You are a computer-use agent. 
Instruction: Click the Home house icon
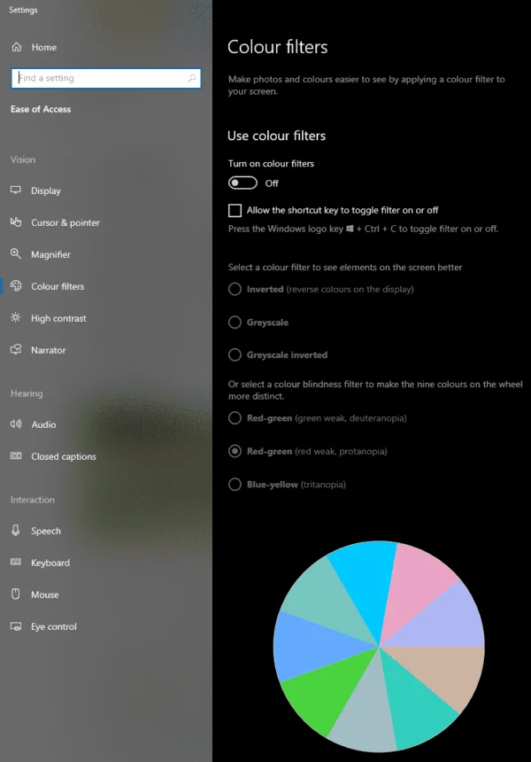(17, 47)
